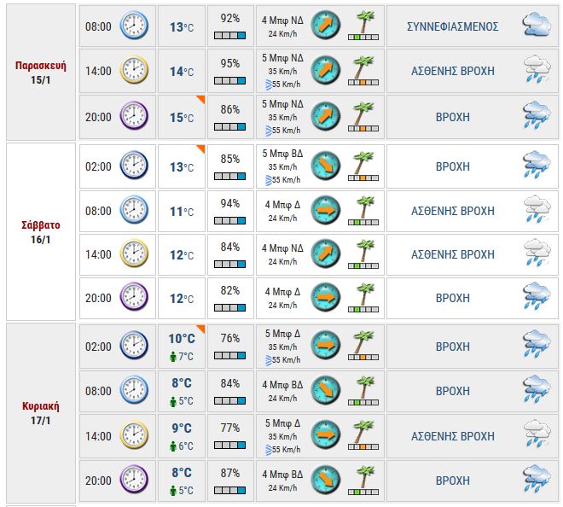The height and width of the screenshot is (507, 563).
Task: Click the 11°C temperature at Saturday 08:00
Action: (x=182, y=212)
